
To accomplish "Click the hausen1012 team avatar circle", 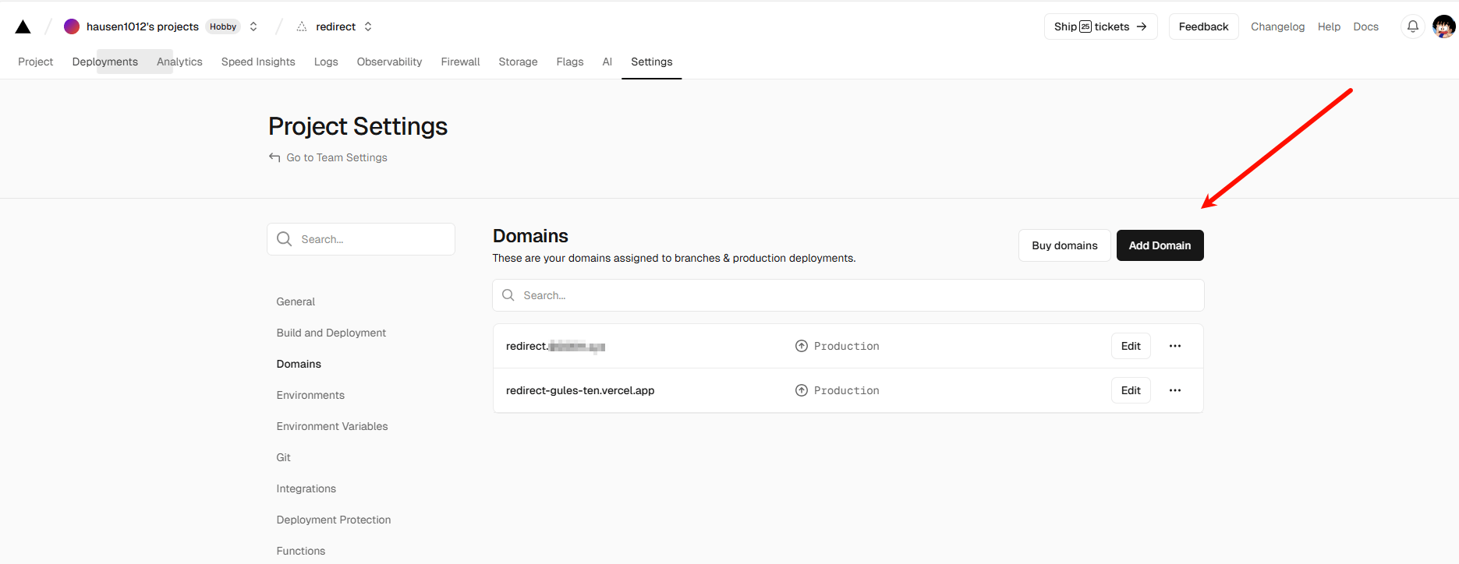I will [72, 26].
